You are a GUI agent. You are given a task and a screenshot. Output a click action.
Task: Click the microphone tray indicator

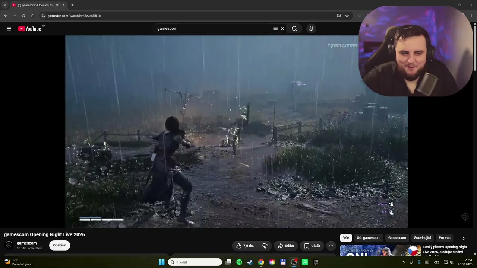tap(419, 262)
